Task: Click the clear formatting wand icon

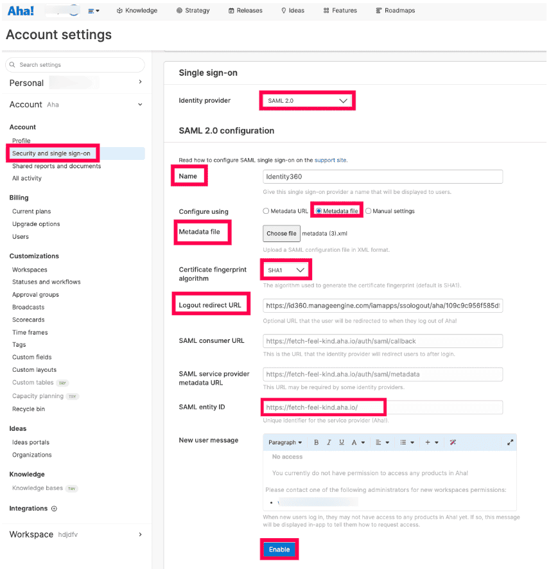Action: [x=453, y=442]
